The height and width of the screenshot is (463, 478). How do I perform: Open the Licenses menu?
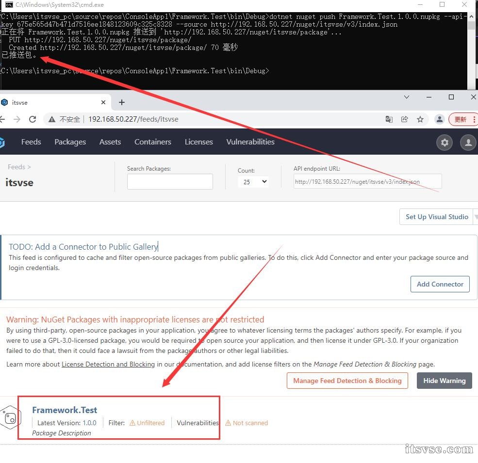pos(199,142)
